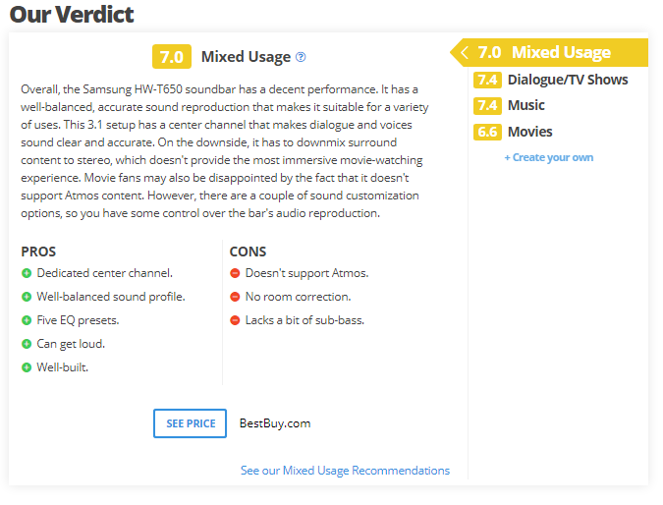Click the help icon beside Mixed Usage
Image resolution: width=663 pixels, height=505 pixels.
(301, 57)
